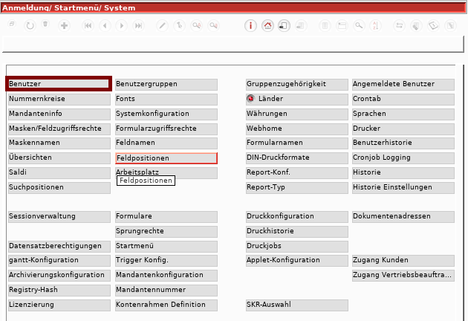Click the window layout toolbar icon

[x=342, y=26]
